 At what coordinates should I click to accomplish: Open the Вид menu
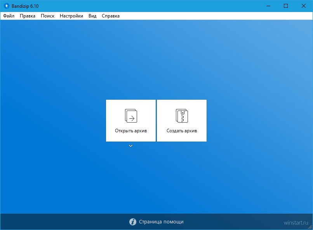[92, 16]
